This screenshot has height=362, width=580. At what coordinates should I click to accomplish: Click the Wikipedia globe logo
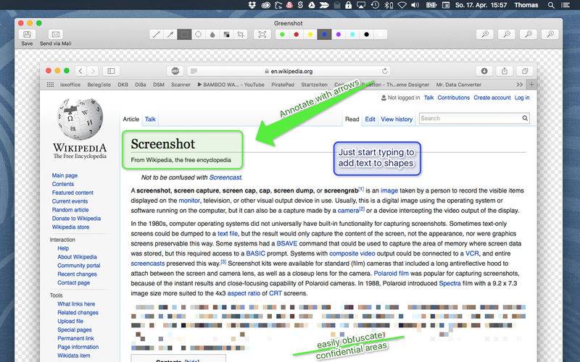tap(80, 119)
